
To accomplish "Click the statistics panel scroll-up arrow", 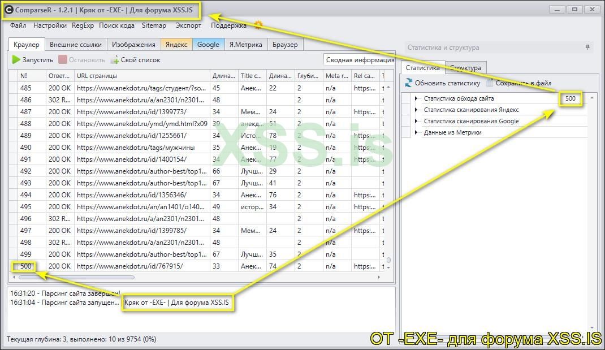I will [x=592, y=98].
